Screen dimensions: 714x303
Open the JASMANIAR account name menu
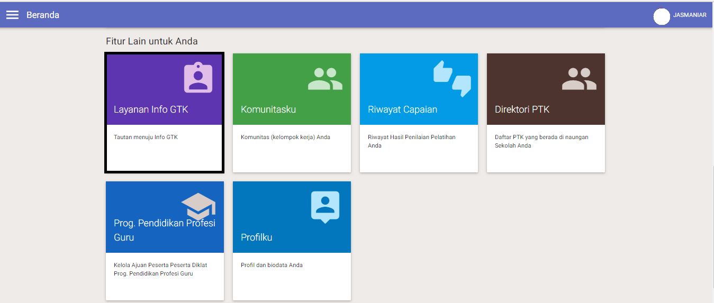pyautogui.click(x=690, y=15)
